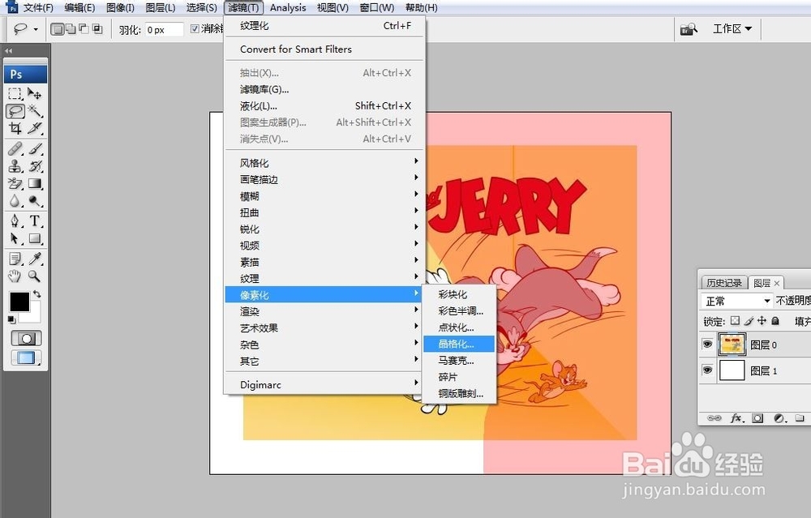Expand the Digimarc submenu

[x=324, y=384]
